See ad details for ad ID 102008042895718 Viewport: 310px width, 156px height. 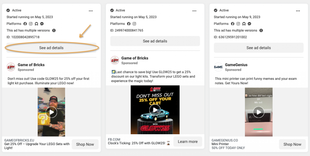51,48
